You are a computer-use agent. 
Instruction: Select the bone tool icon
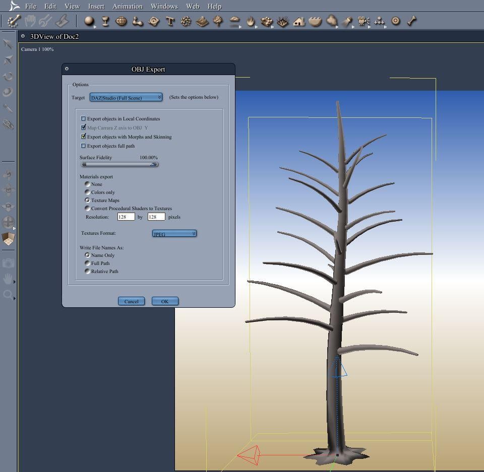[x=412, y=21]
